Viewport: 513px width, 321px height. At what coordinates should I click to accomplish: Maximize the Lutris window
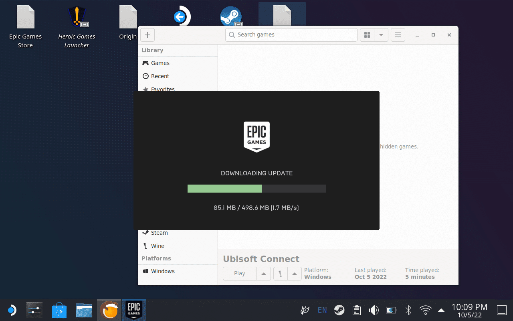433,35
